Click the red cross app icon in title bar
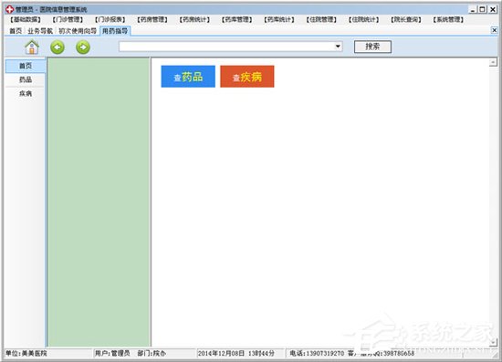The image size is (502, 362). tap(10, 9)
